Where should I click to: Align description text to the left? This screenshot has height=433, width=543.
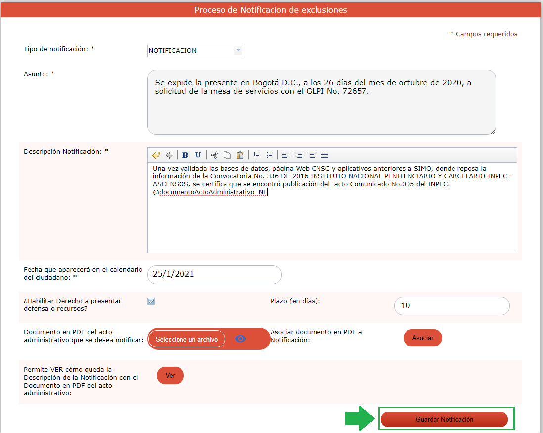pyautogui.click(x=286, y=155)
